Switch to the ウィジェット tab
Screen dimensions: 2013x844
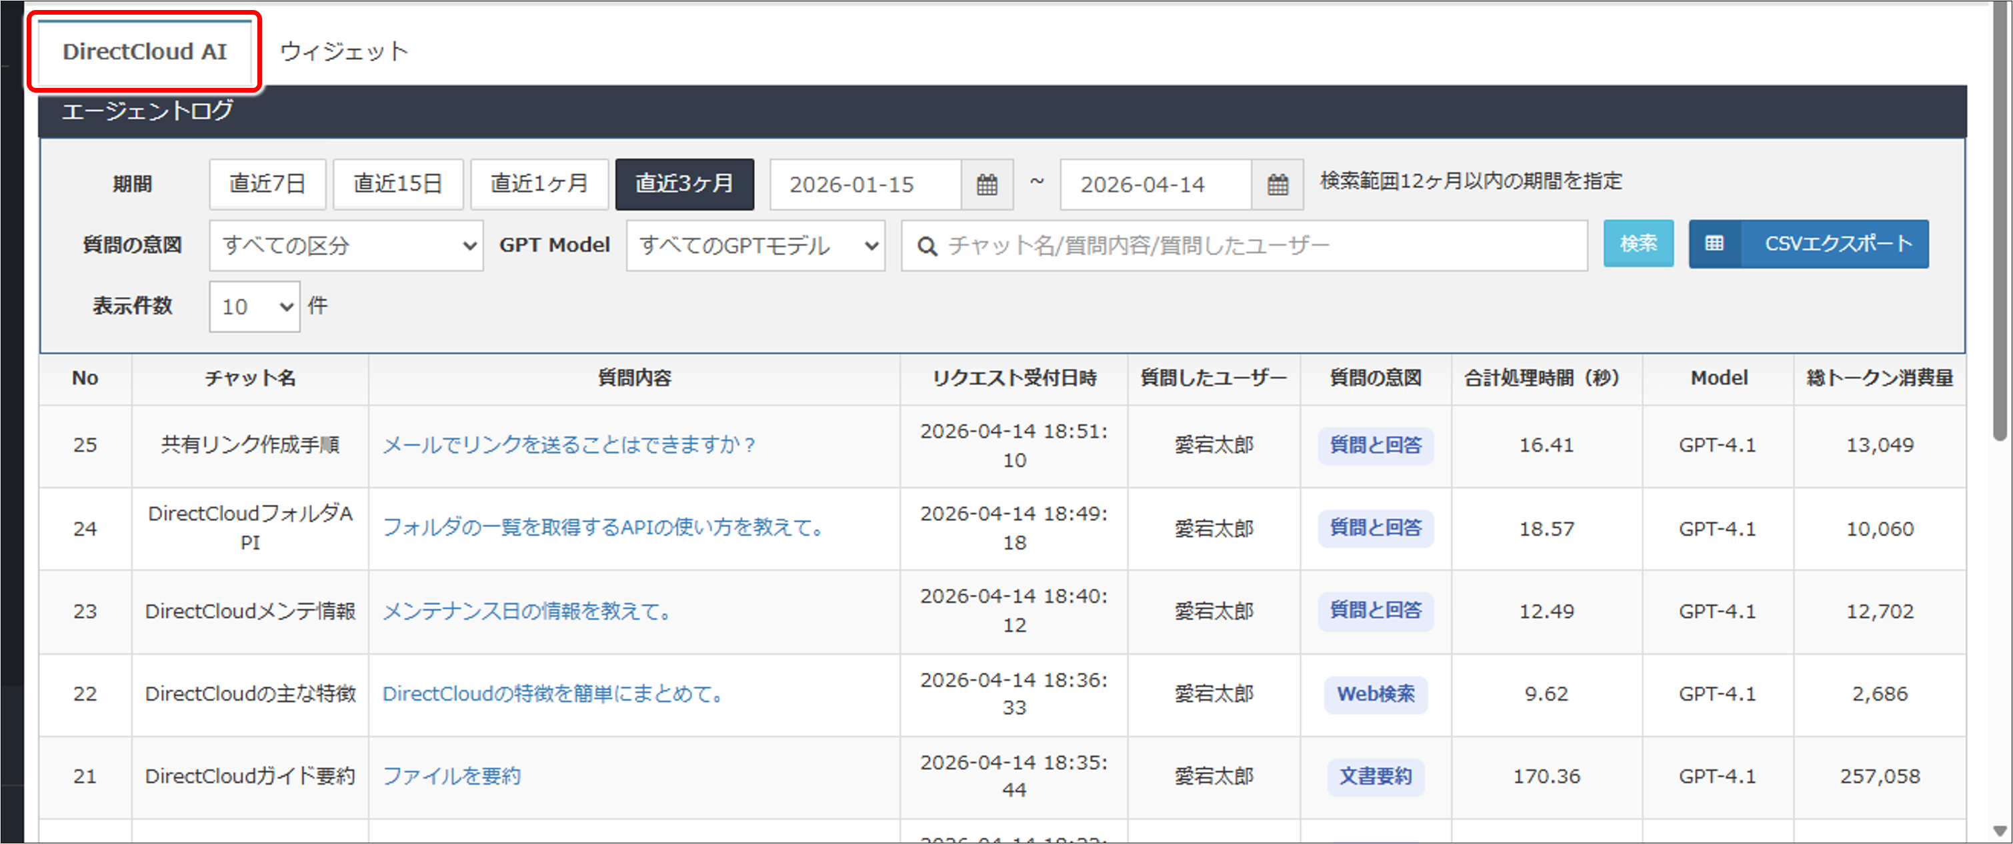pyautogui.click(x=344, y=51)
